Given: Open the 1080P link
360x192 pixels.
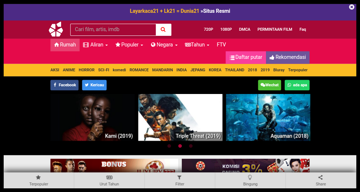Looking at the screenshot, I should point(226,29).
